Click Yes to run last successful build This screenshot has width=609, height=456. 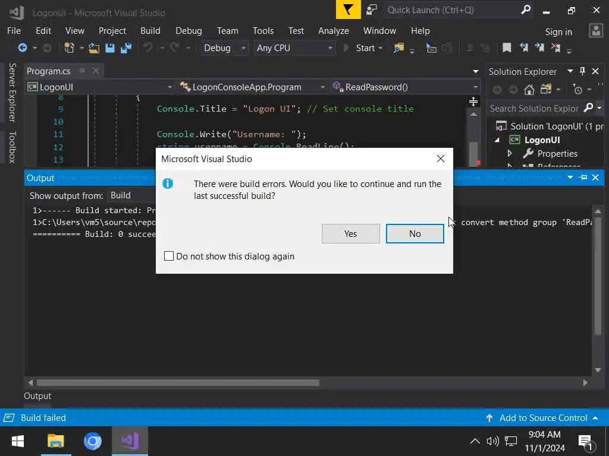351,233
